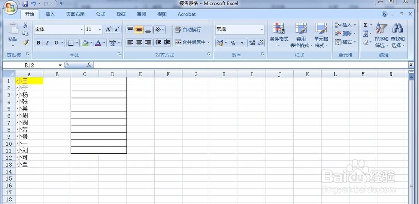Activate the Format Painter brush
This screenshot has height=204, width=419.
tap(26, 42)
